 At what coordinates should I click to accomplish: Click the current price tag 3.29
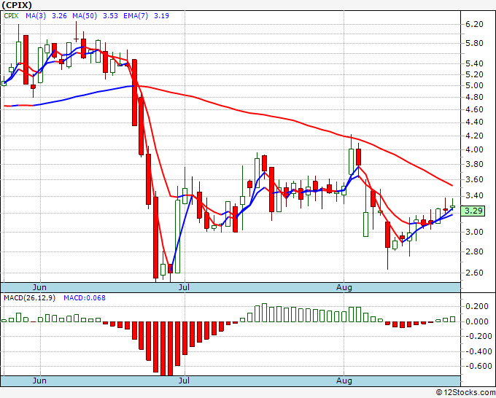click(x=473, y=211)
